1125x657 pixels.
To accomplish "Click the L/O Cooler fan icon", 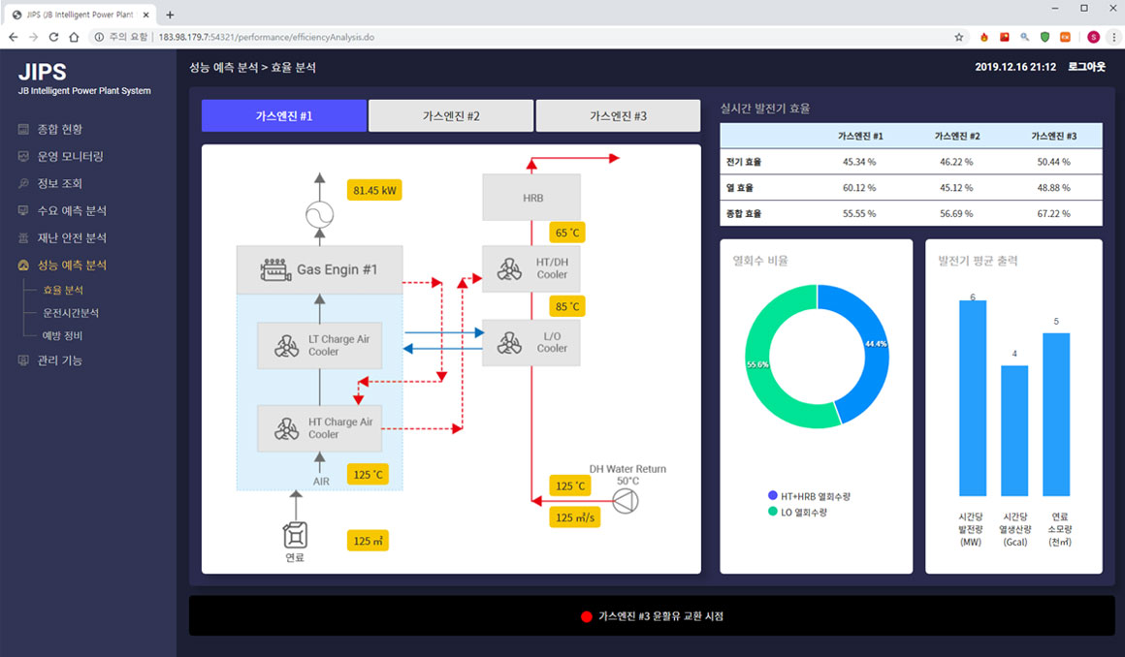I will (x=509, y=343).
